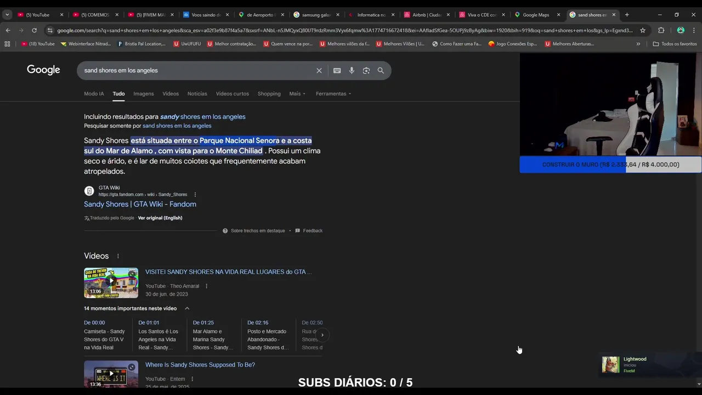Screen dimensions: 702x395
Task: Search only for sand shores em los angeles
Action: coord(177,126)
